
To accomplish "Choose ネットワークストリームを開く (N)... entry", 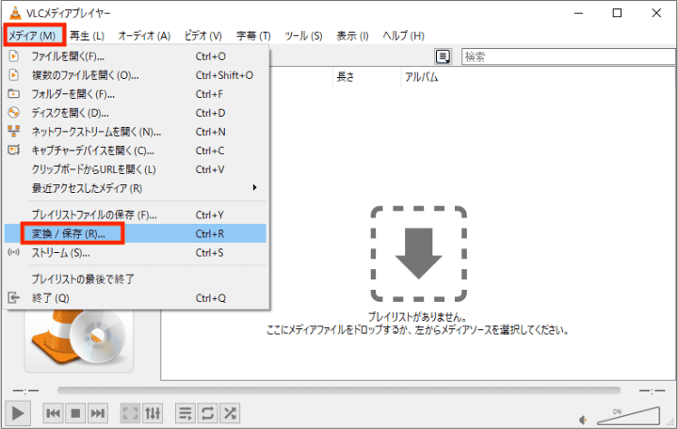I will coord(136,132).
